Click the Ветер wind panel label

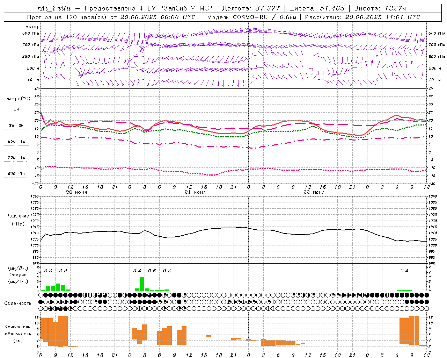(x=32, y=27)
